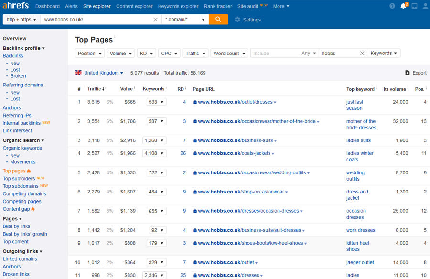The width and height of the screenshot is (430, 279).
Task: Click the flame icon next to Top pages
Action: [29, 171]
